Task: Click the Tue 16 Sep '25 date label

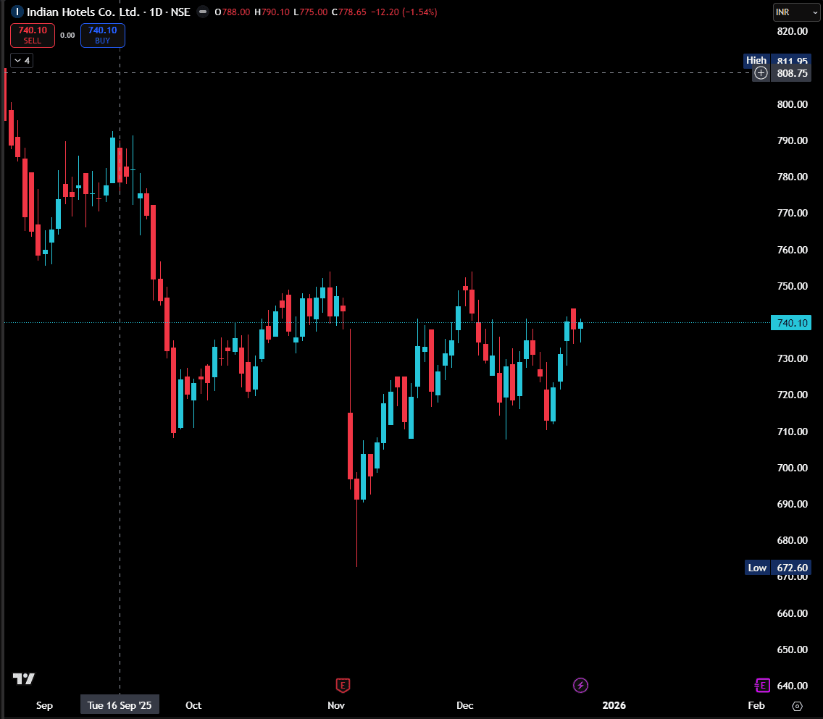Action: [x=120, y=705]
